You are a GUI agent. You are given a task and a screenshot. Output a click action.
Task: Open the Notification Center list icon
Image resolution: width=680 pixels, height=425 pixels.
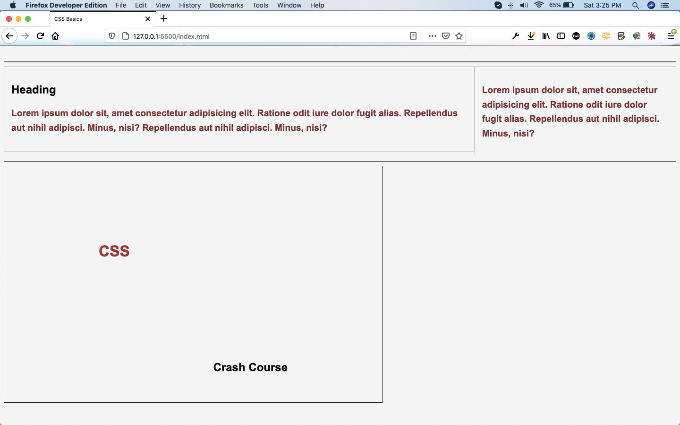(x=665, y=5)
